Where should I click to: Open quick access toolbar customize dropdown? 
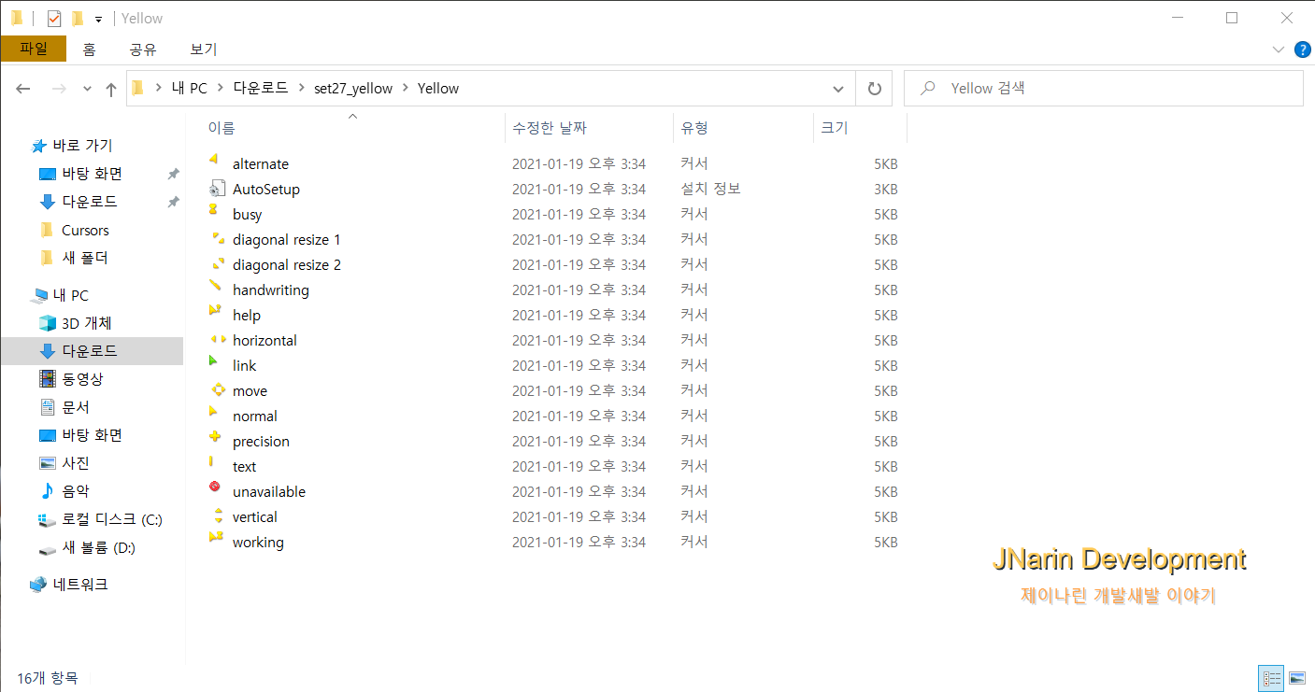(x=98, y=19)
